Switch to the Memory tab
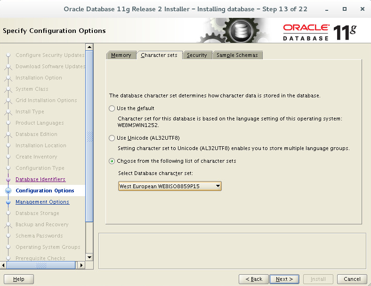The image size is (371, 286). (x=121, y=55)
